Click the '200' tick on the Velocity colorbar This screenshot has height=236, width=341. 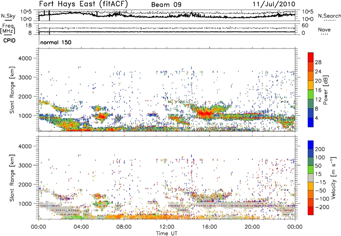pos(320,149)
